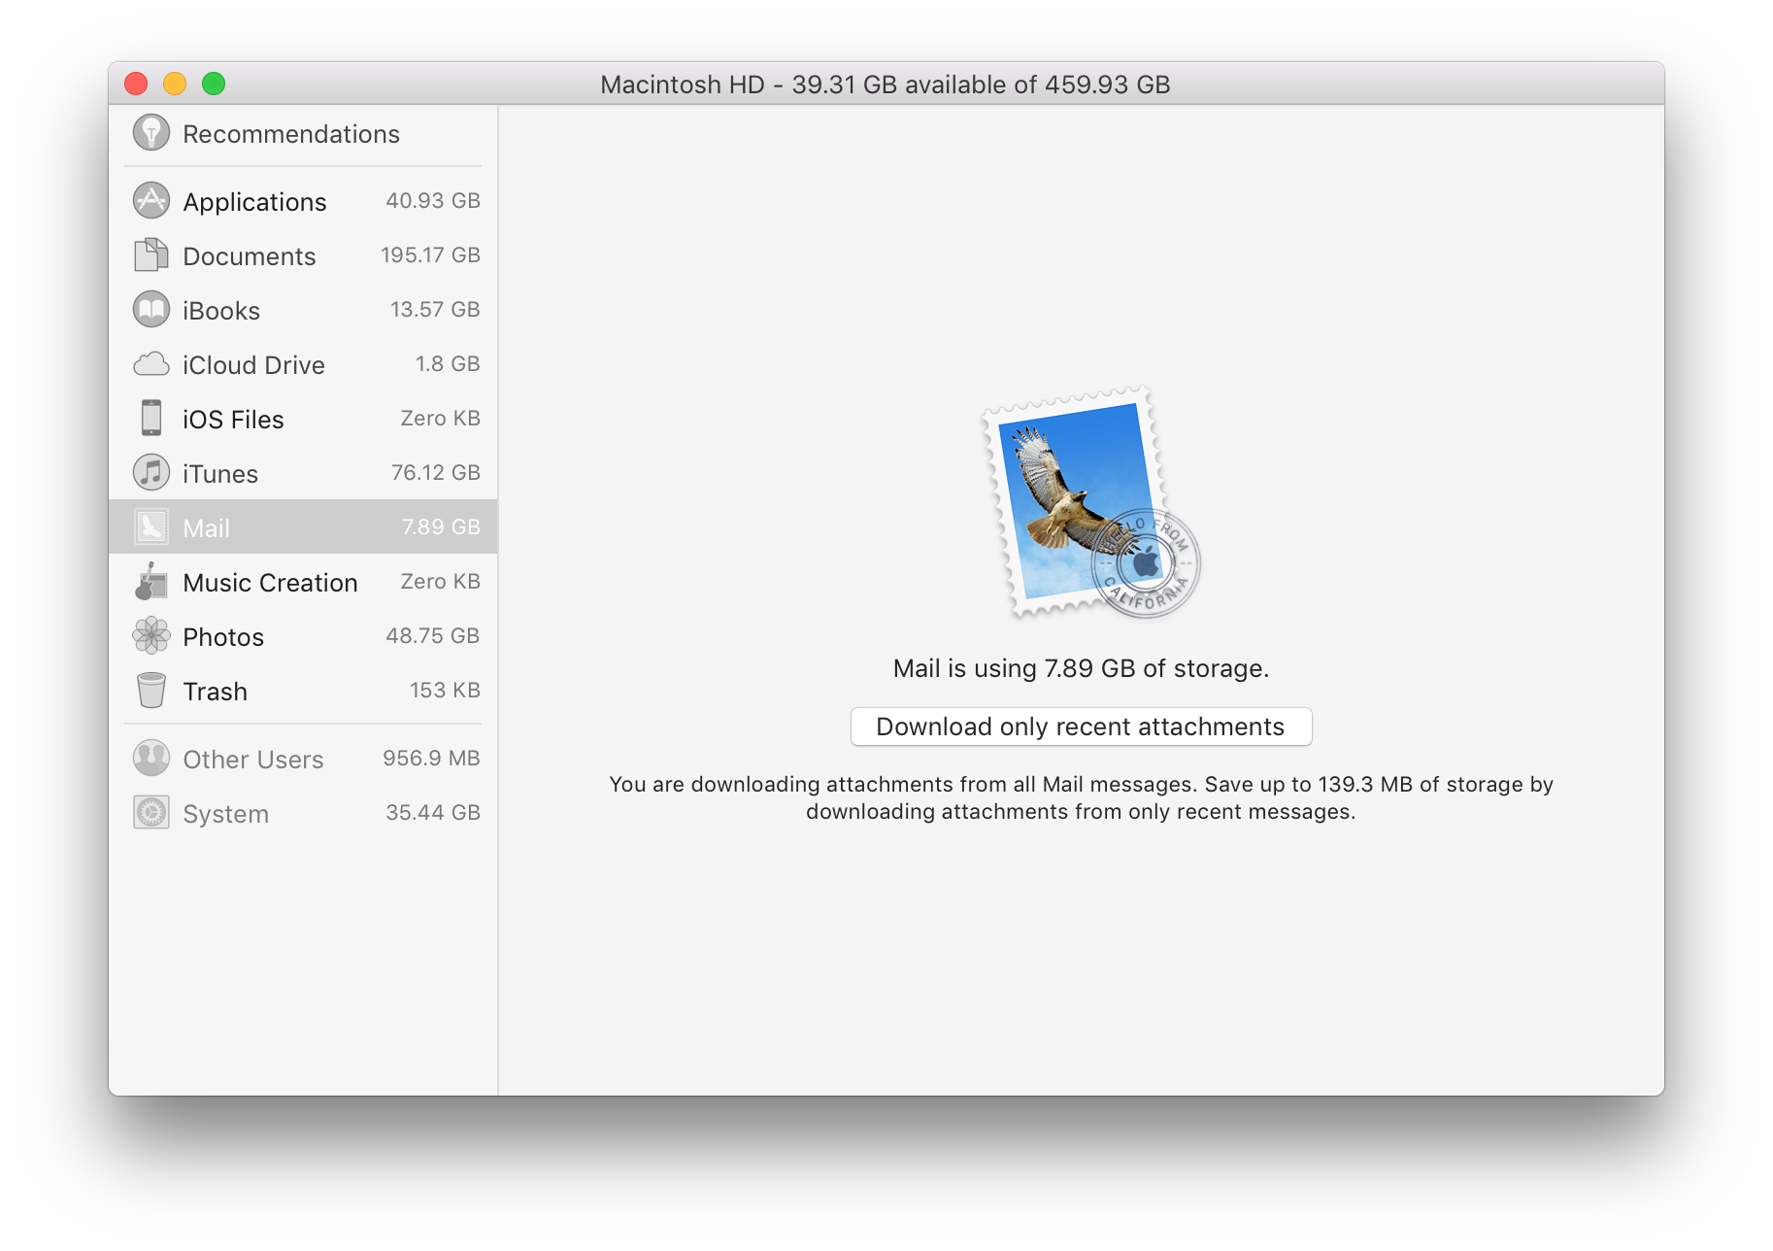
Task: Click the attachments savings description text
Action: click(x=1081, y=797)
